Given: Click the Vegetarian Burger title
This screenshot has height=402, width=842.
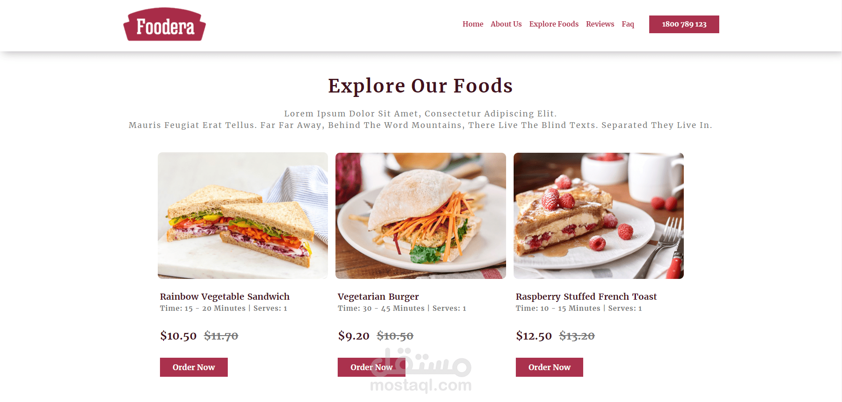Looking at the screenshot, I should [378, 297].
